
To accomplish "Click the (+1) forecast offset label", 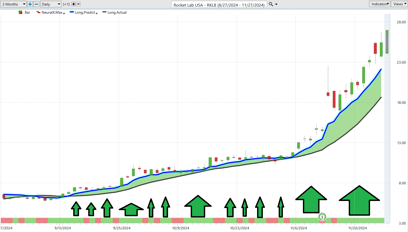I will (66, 4).
